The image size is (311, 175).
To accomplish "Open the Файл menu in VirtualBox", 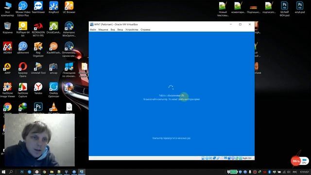I will (93, 30).
